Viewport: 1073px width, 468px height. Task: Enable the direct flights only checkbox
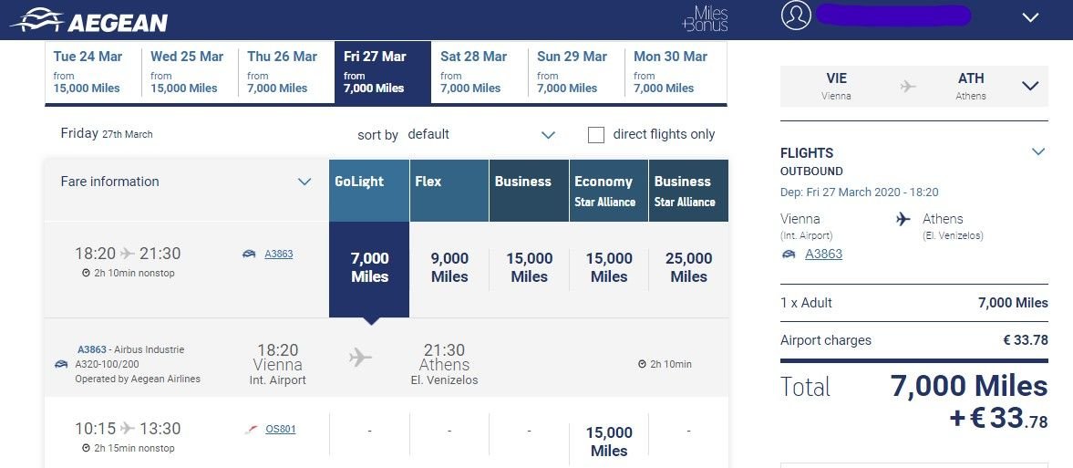click(x=596, y=135)
